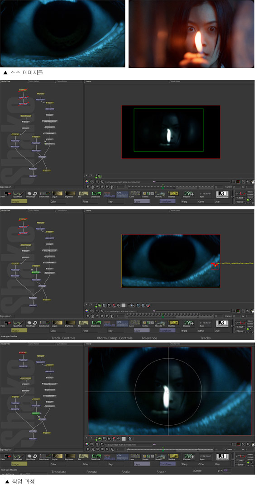Select the highlighted green node in the bottom node view
The image size is (258, 490).
(36, 413)
